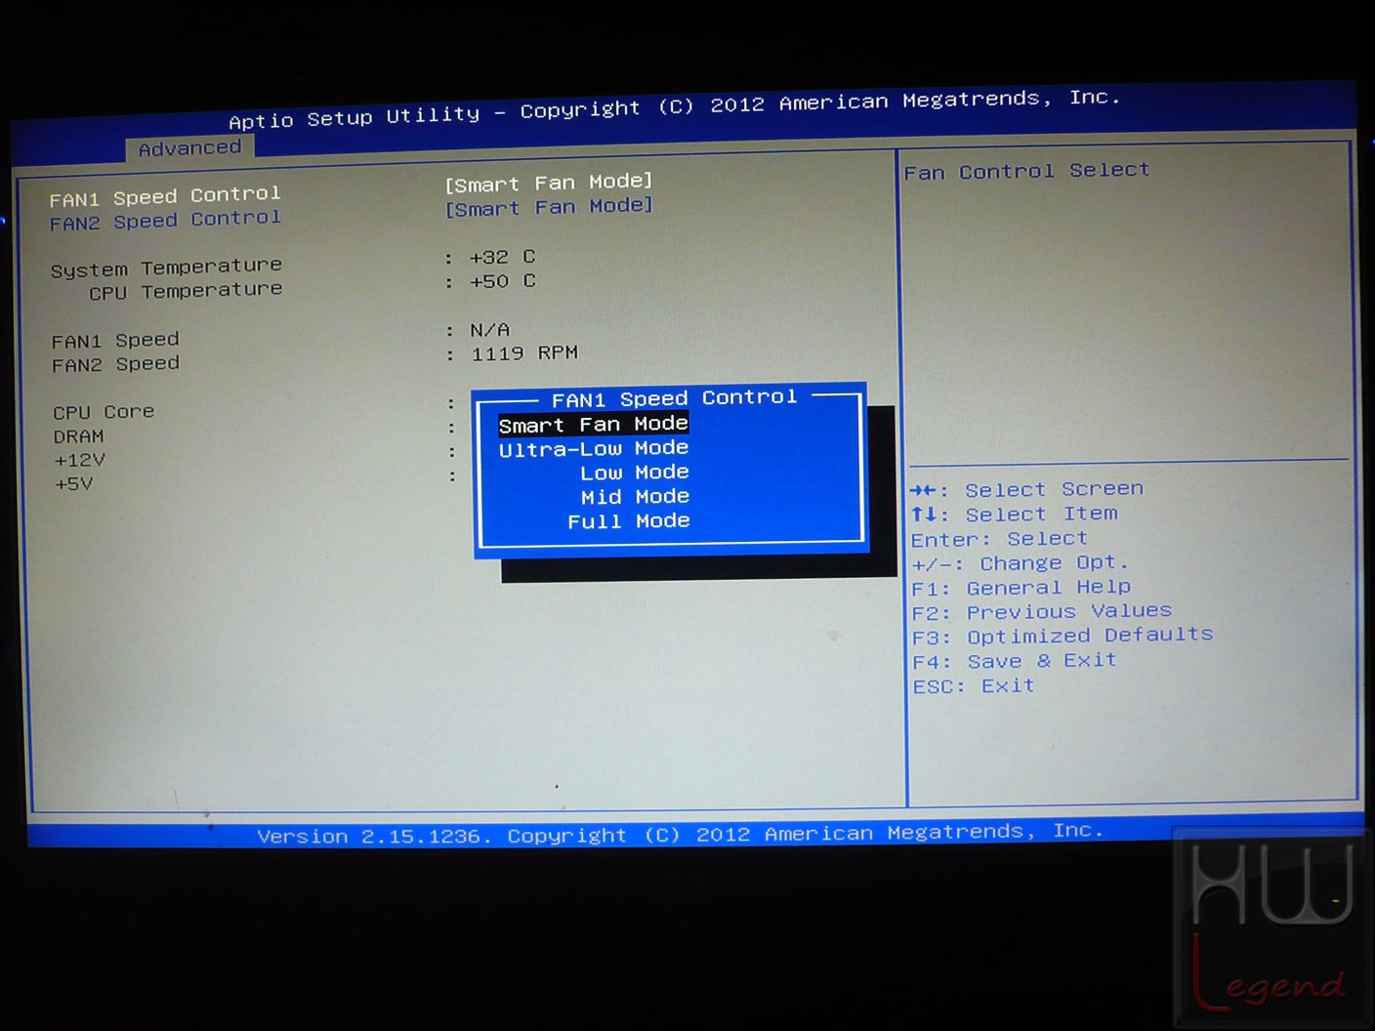Click the Fan Control Select help text
This screenshot has width=1375, height=1031.
tap(1026, 172)
